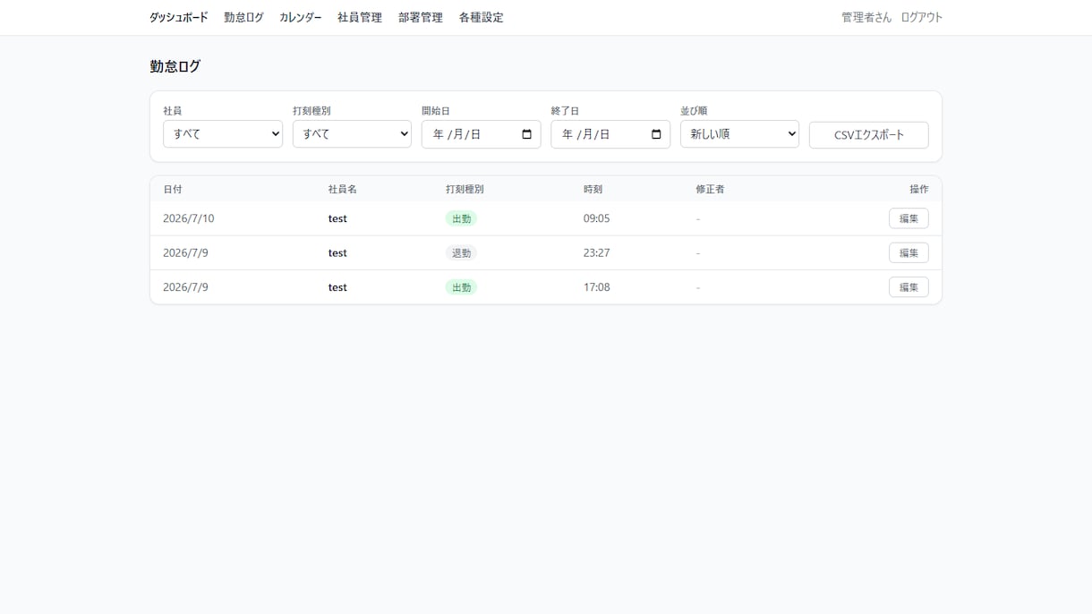Viewport: 1092px width, 614px height.
Task: Open the カレンダー navigation item
Action: [x=301, y=17]
